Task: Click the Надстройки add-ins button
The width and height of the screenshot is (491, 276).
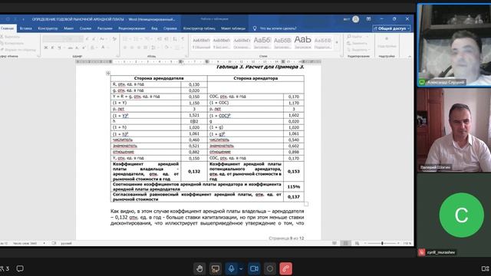Action: click(387, 43)
